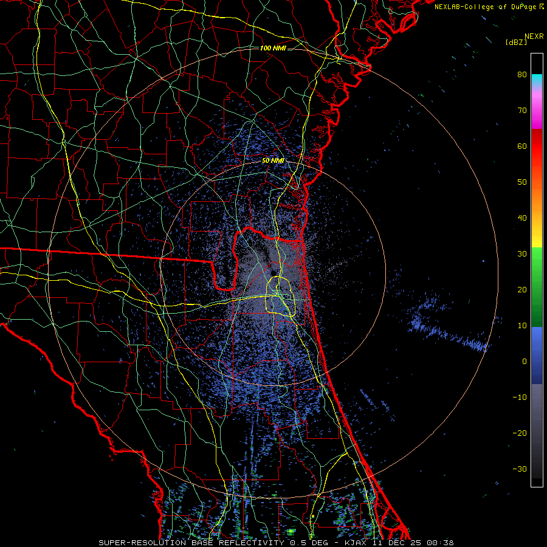Click the 20 value on dBZ scale
Screen dimensions: 547x547
522,289
